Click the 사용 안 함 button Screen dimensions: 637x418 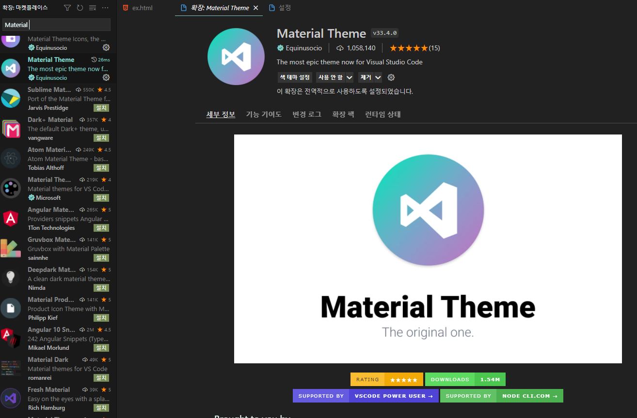coord(330,77)
